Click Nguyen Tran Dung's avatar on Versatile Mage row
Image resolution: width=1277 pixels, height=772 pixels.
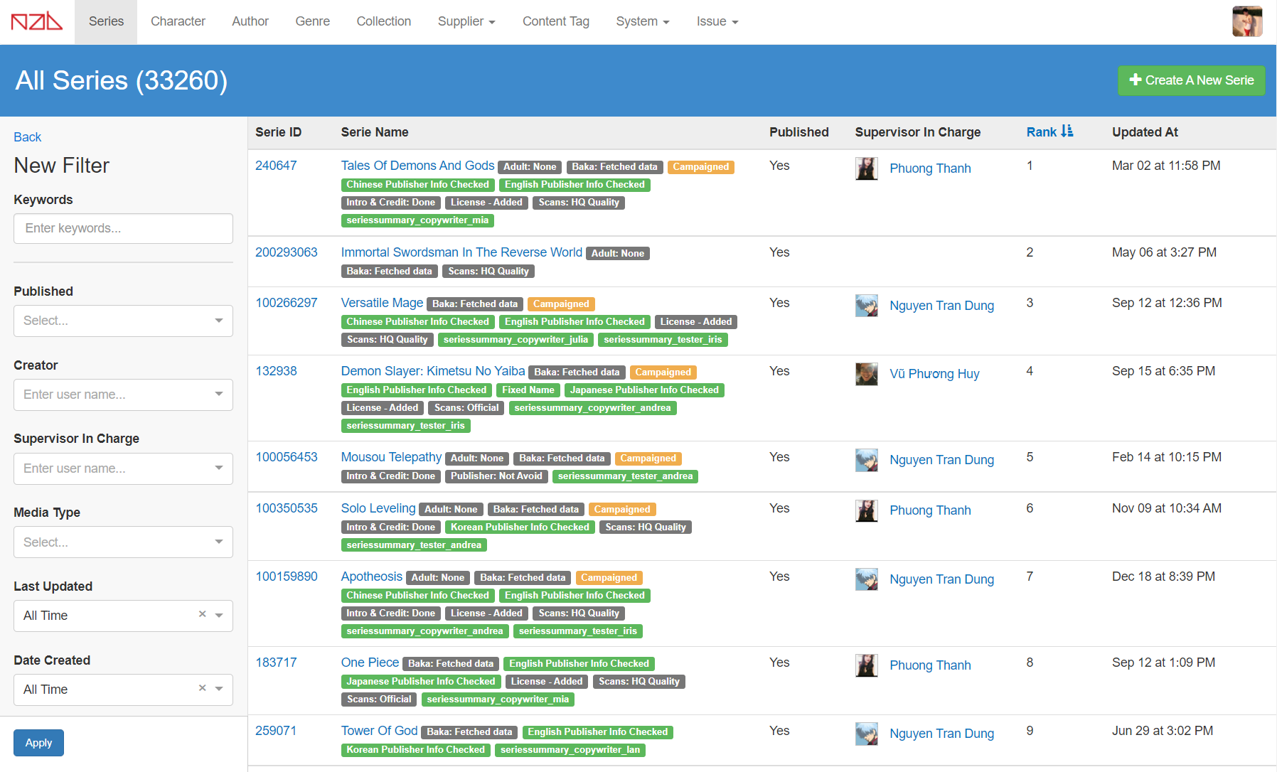pos(866,306)
